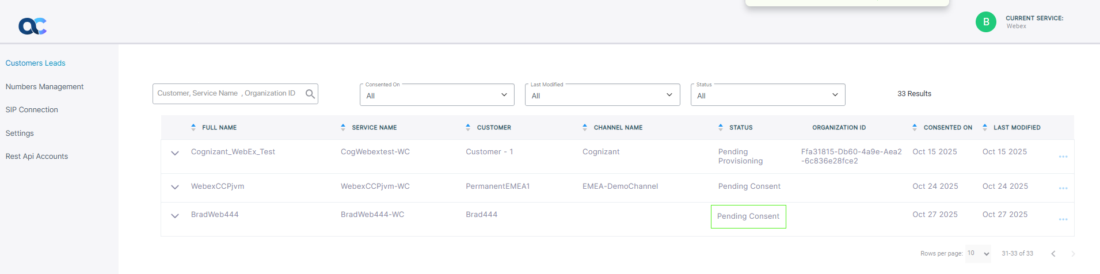Open more actions for Cognizant_WebEx_Test row
The image size is (1100, 274).
tap(1063, 157)
